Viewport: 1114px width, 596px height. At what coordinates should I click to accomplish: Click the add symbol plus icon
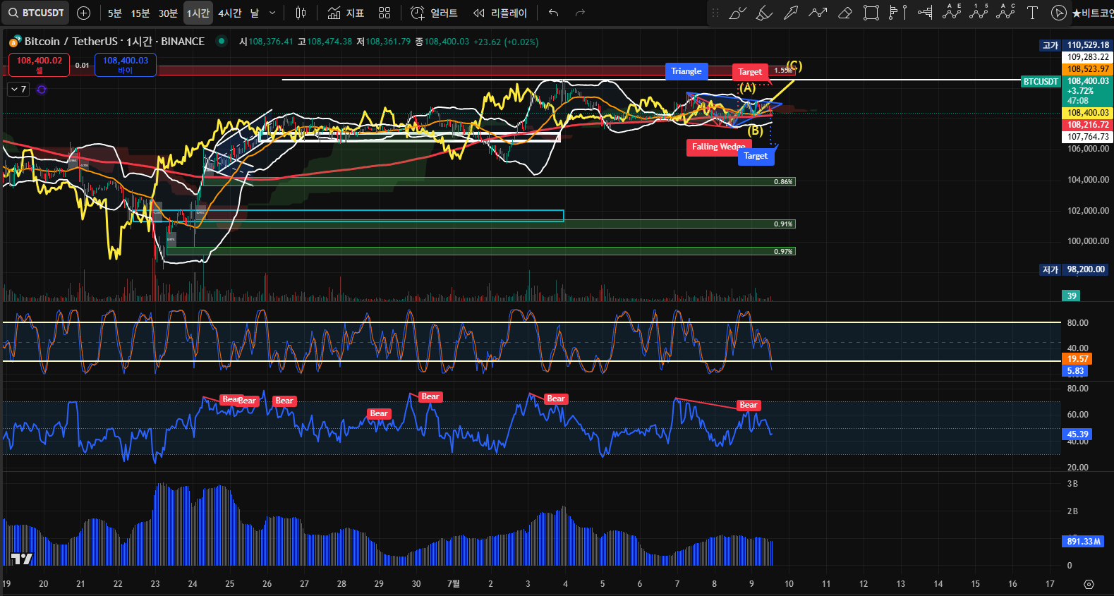(x=83, y=13)
